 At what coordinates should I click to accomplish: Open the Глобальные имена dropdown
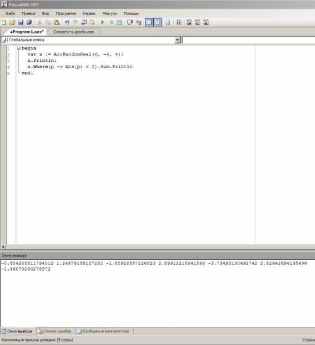pyautogui.click(x=178, y=40)
